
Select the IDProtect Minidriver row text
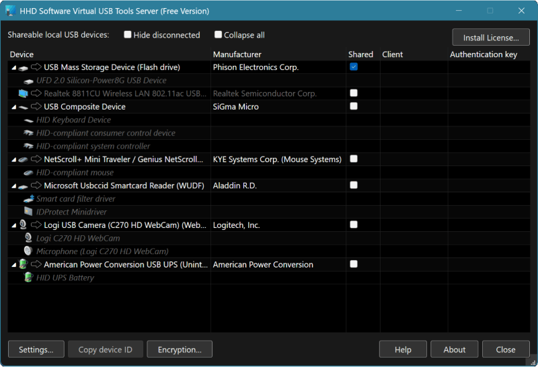point(71,212)
